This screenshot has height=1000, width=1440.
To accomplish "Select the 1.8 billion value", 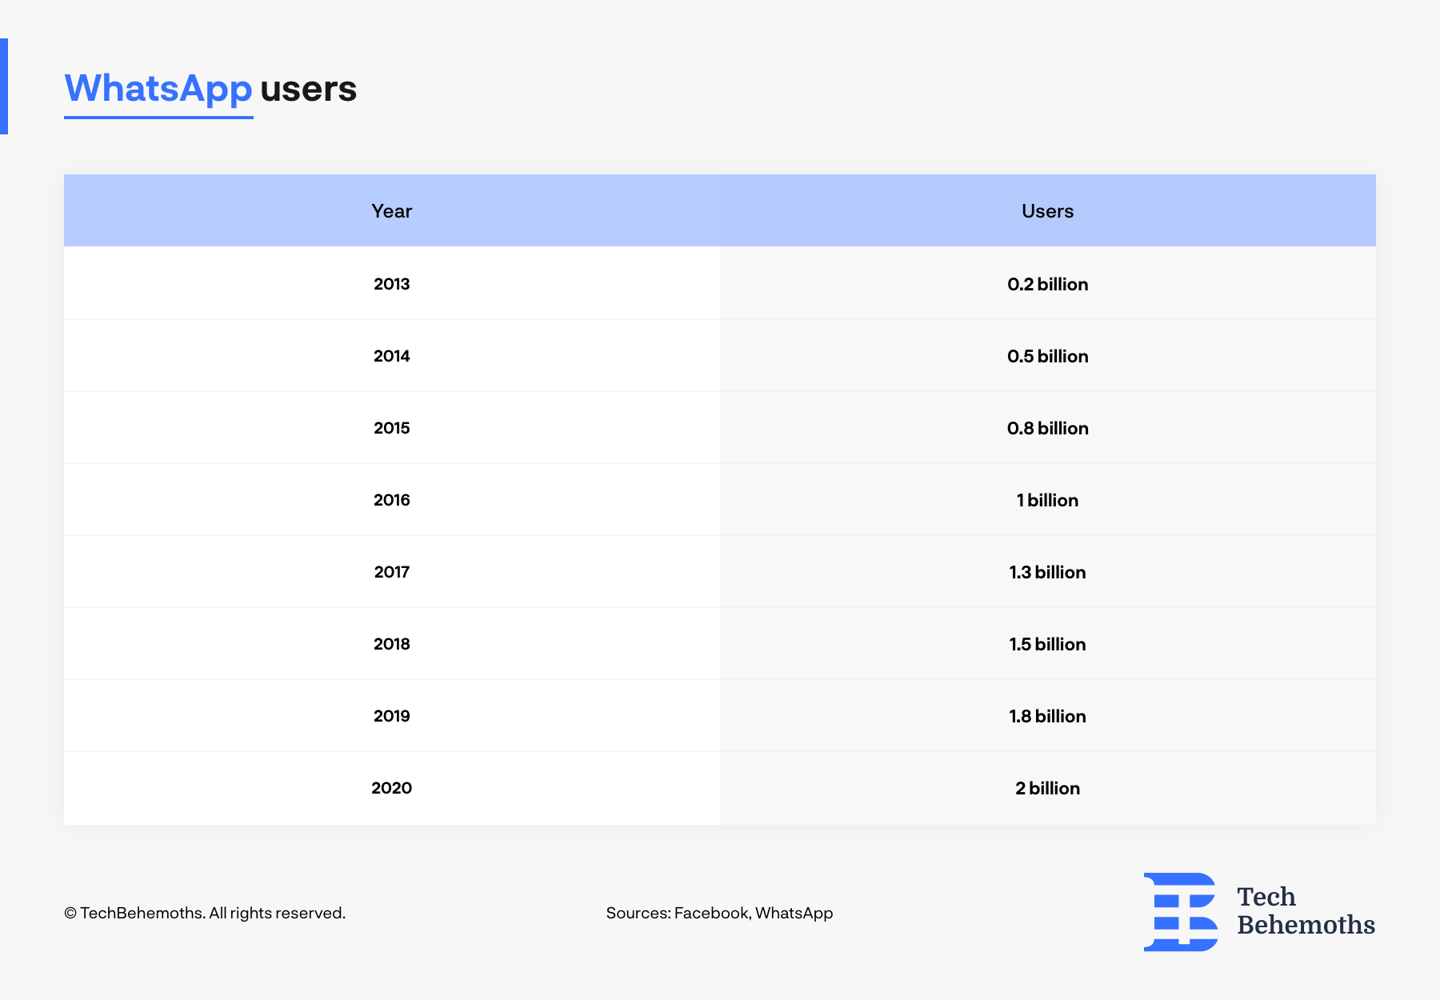I will (1048, 716).
